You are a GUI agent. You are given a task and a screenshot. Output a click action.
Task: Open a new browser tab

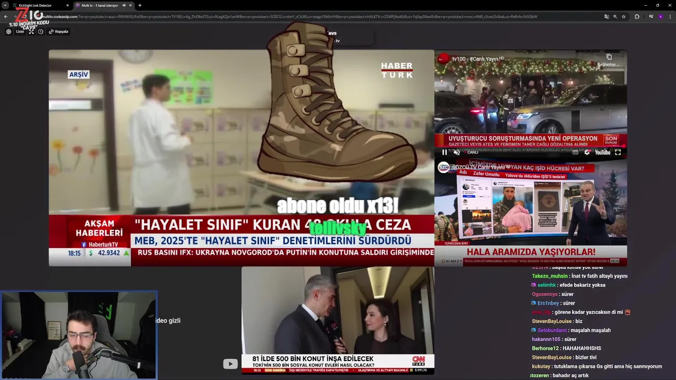(139, 5)
